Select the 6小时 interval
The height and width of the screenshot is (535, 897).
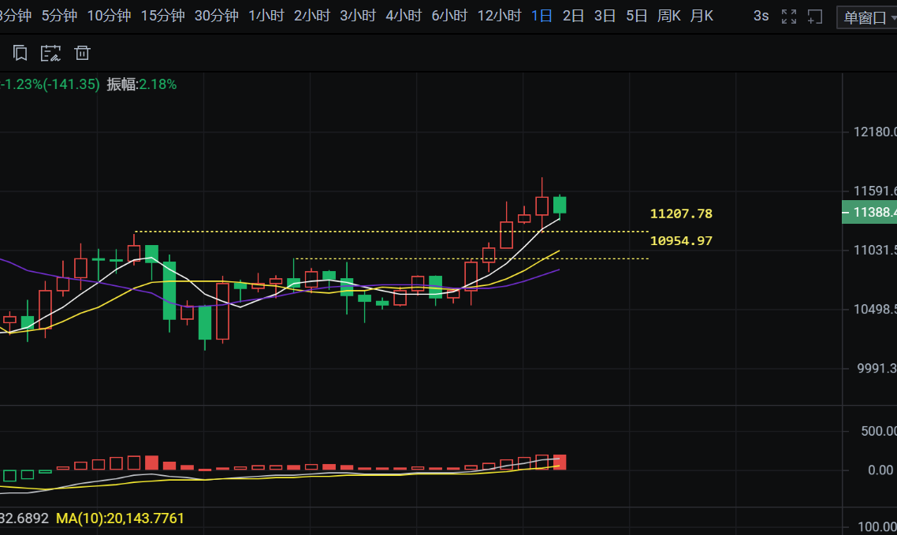click(x=449, y=16)
